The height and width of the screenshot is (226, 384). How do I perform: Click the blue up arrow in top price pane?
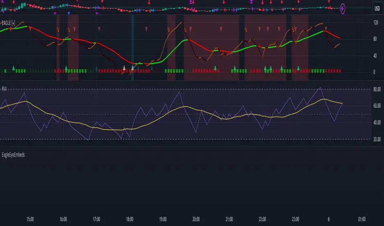[68, 13]
